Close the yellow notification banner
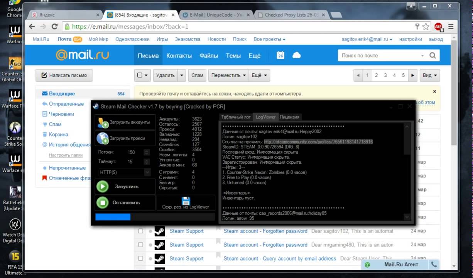473x278 pixels. click(x=434, y=92)
